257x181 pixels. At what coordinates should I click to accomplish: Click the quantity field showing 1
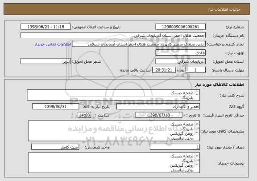coord(175,147)
